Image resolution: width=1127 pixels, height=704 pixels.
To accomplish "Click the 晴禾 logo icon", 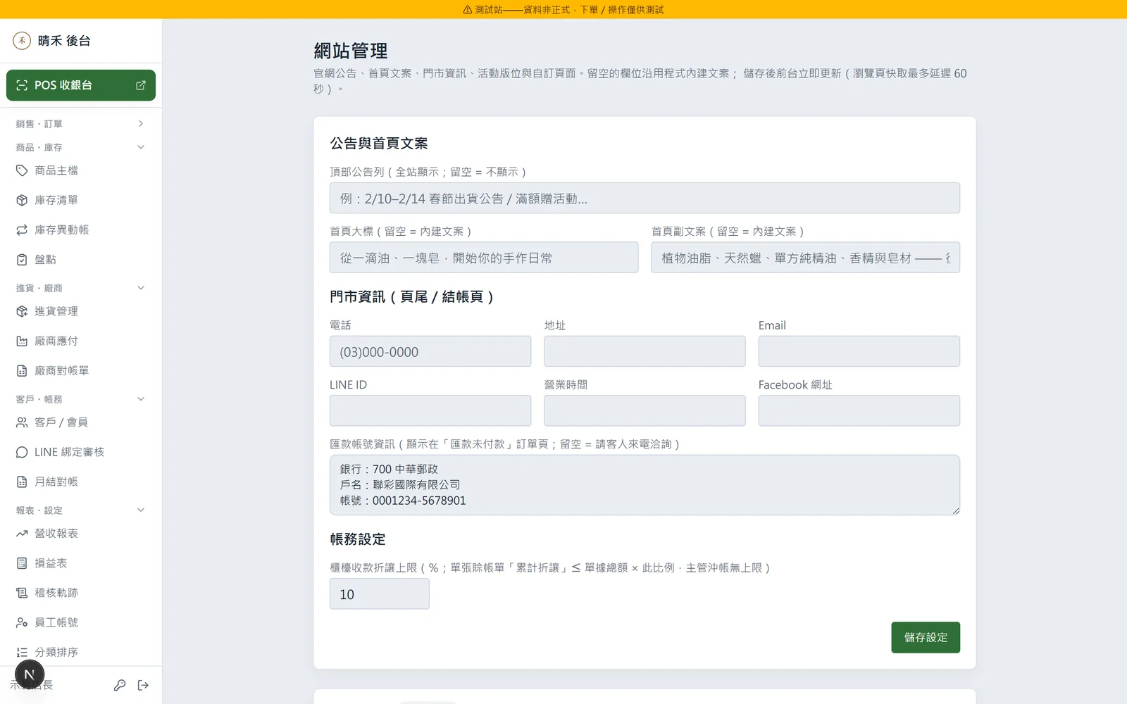I will click(x=22, y=40).
